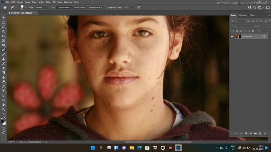Choose Content-Aware type button

64,8
